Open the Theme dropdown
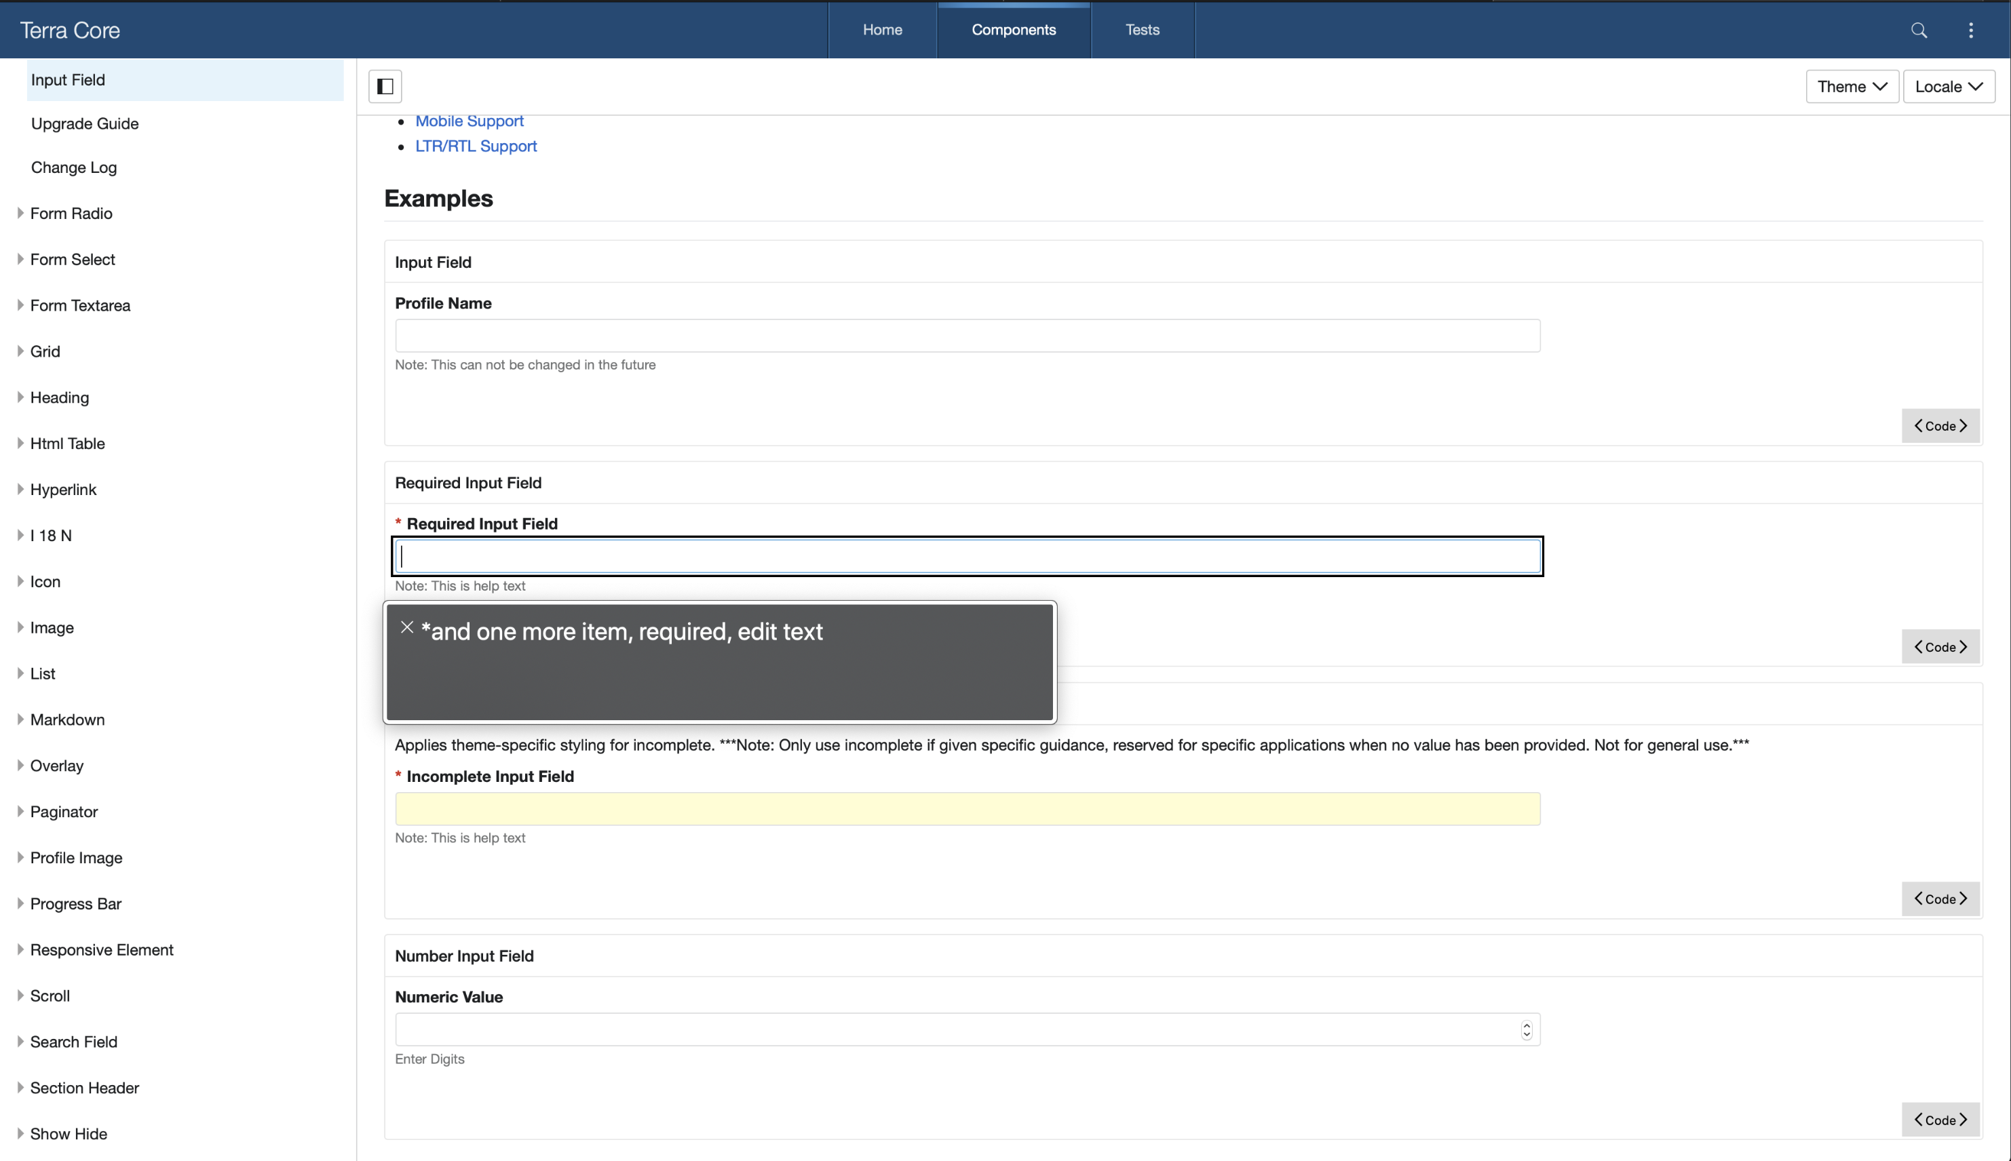This screenshot has width=2011, height=1161. tap(1852, 86)
